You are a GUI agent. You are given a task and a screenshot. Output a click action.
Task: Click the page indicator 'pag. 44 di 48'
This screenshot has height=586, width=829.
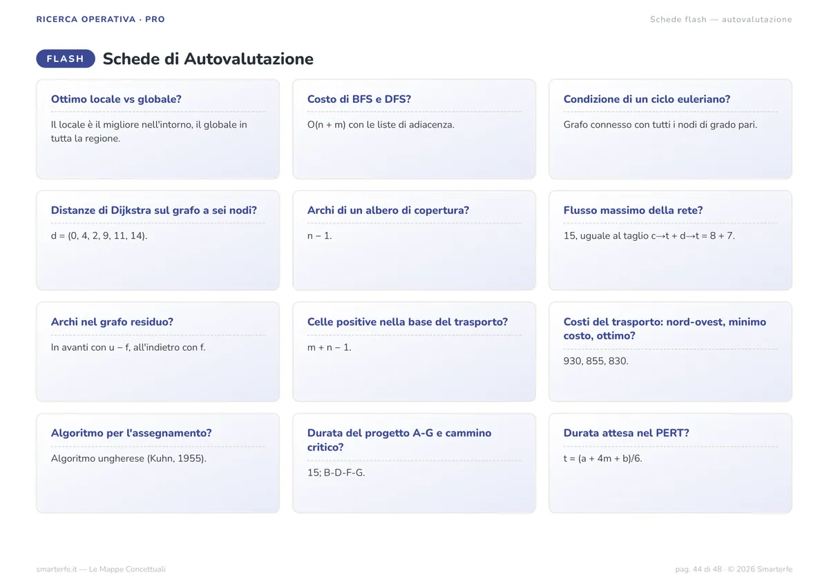(x=698, y=569)
